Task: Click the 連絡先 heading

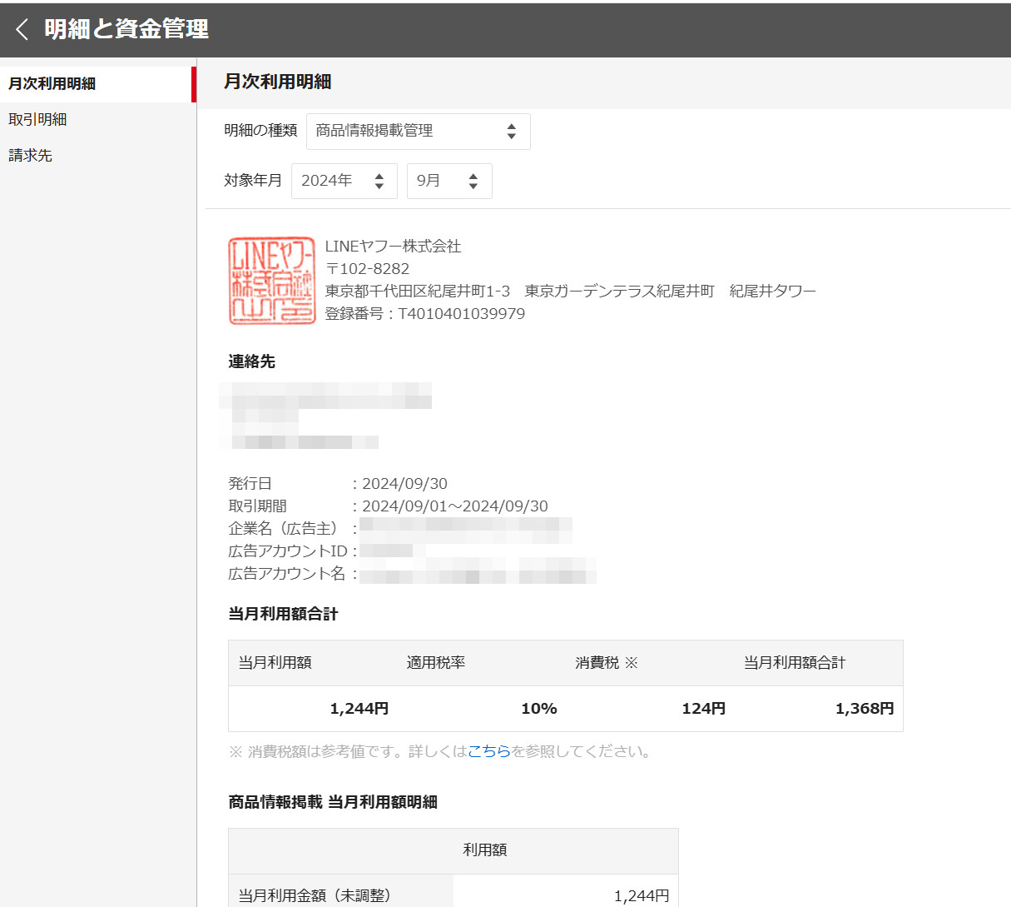Action: point(251,361)
